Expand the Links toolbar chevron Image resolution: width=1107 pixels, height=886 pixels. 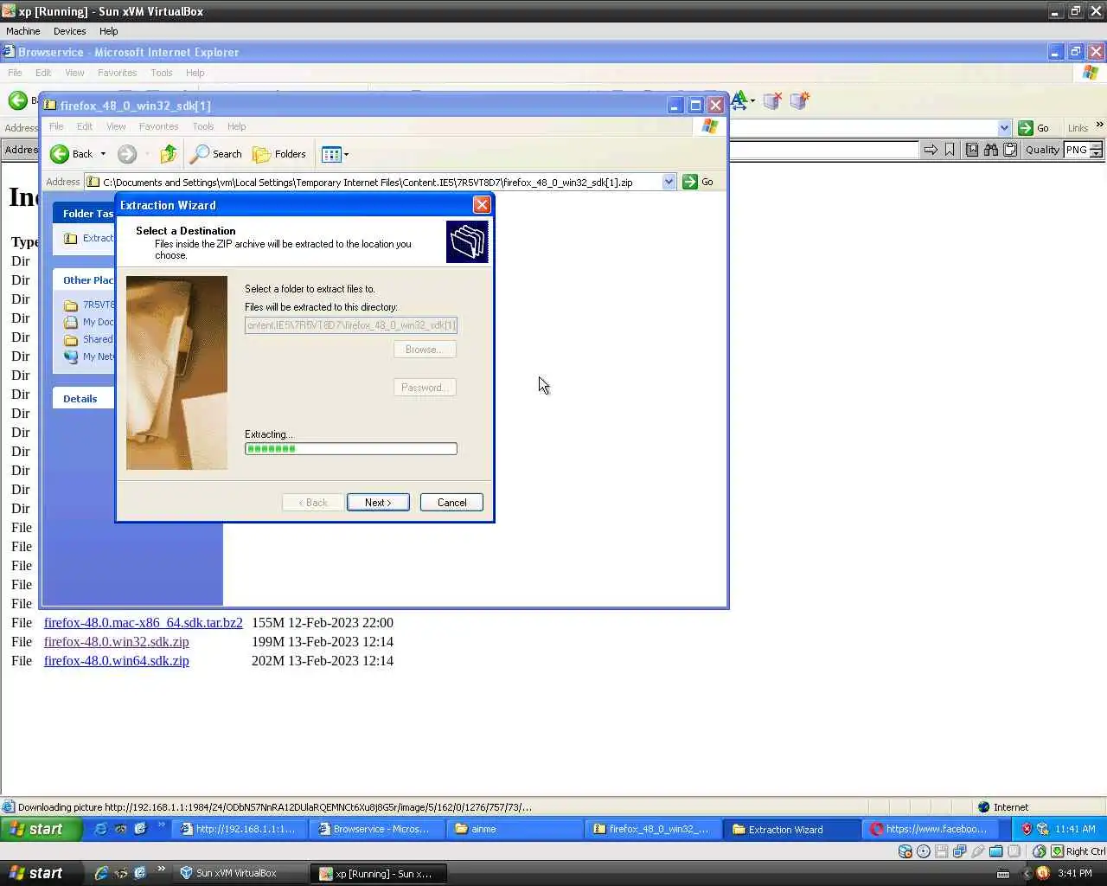click(x=1099, y=125)
